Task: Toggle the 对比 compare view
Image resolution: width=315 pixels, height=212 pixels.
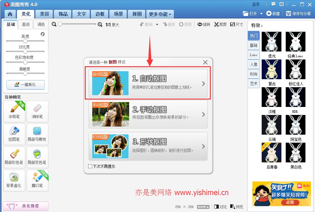Action: pyautogui.click(x=221, y=207)
